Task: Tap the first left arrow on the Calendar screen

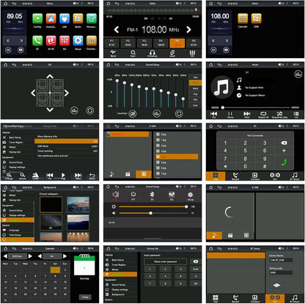Action: [x=5, y=256]
